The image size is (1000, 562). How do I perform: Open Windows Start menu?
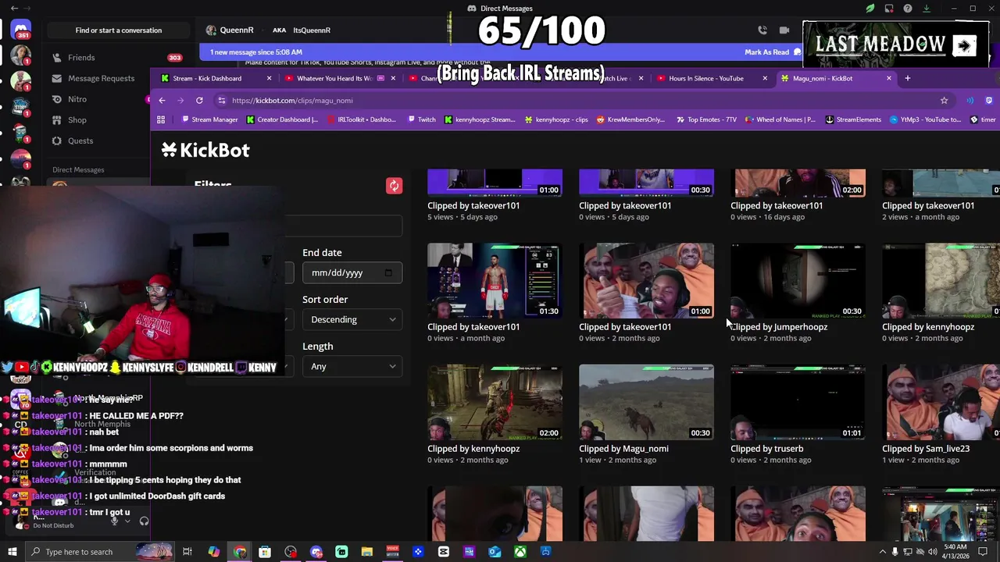tap(12, 552)
